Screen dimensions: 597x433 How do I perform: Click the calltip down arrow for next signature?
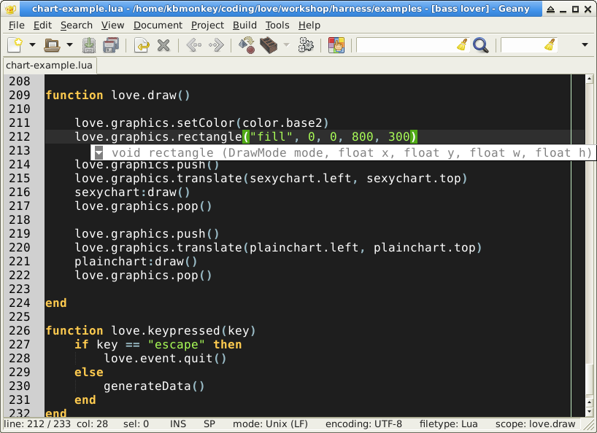(x=99, y=153)
